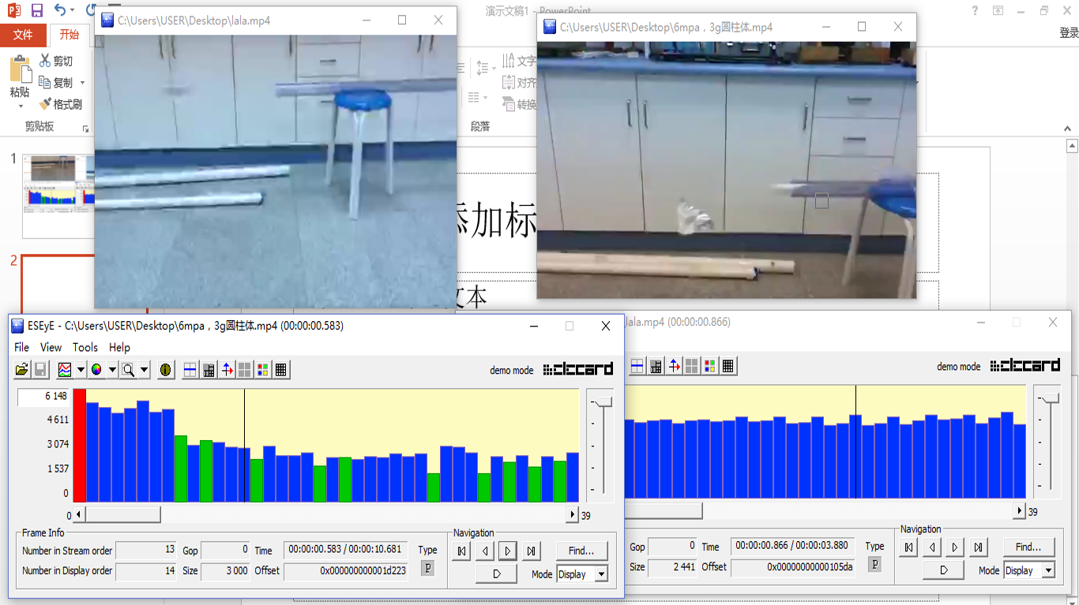The image size is (1079, 605).
Task: Expand the Copy (复制) dropdown arrow
Action: coord(82,83)
